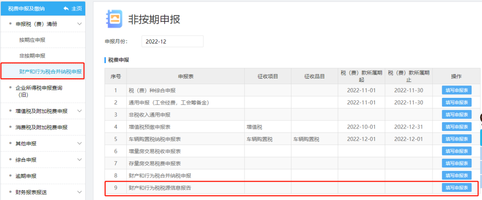Select 其他申报 menu heading

[26, 144]
